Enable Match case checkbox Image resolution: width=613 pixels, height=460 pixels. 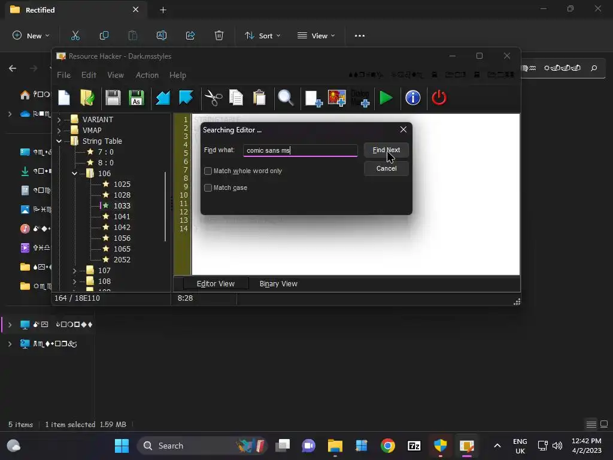click(208, 187)
